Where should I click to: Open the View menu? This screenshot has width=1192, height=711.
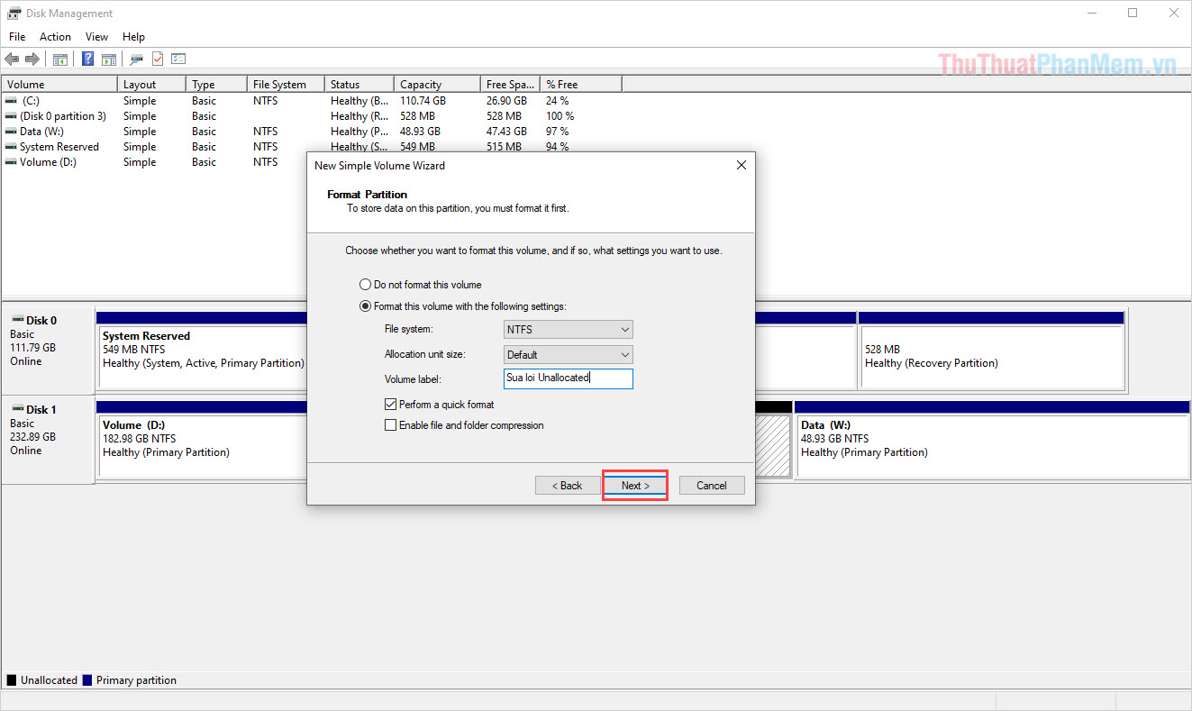96,36
